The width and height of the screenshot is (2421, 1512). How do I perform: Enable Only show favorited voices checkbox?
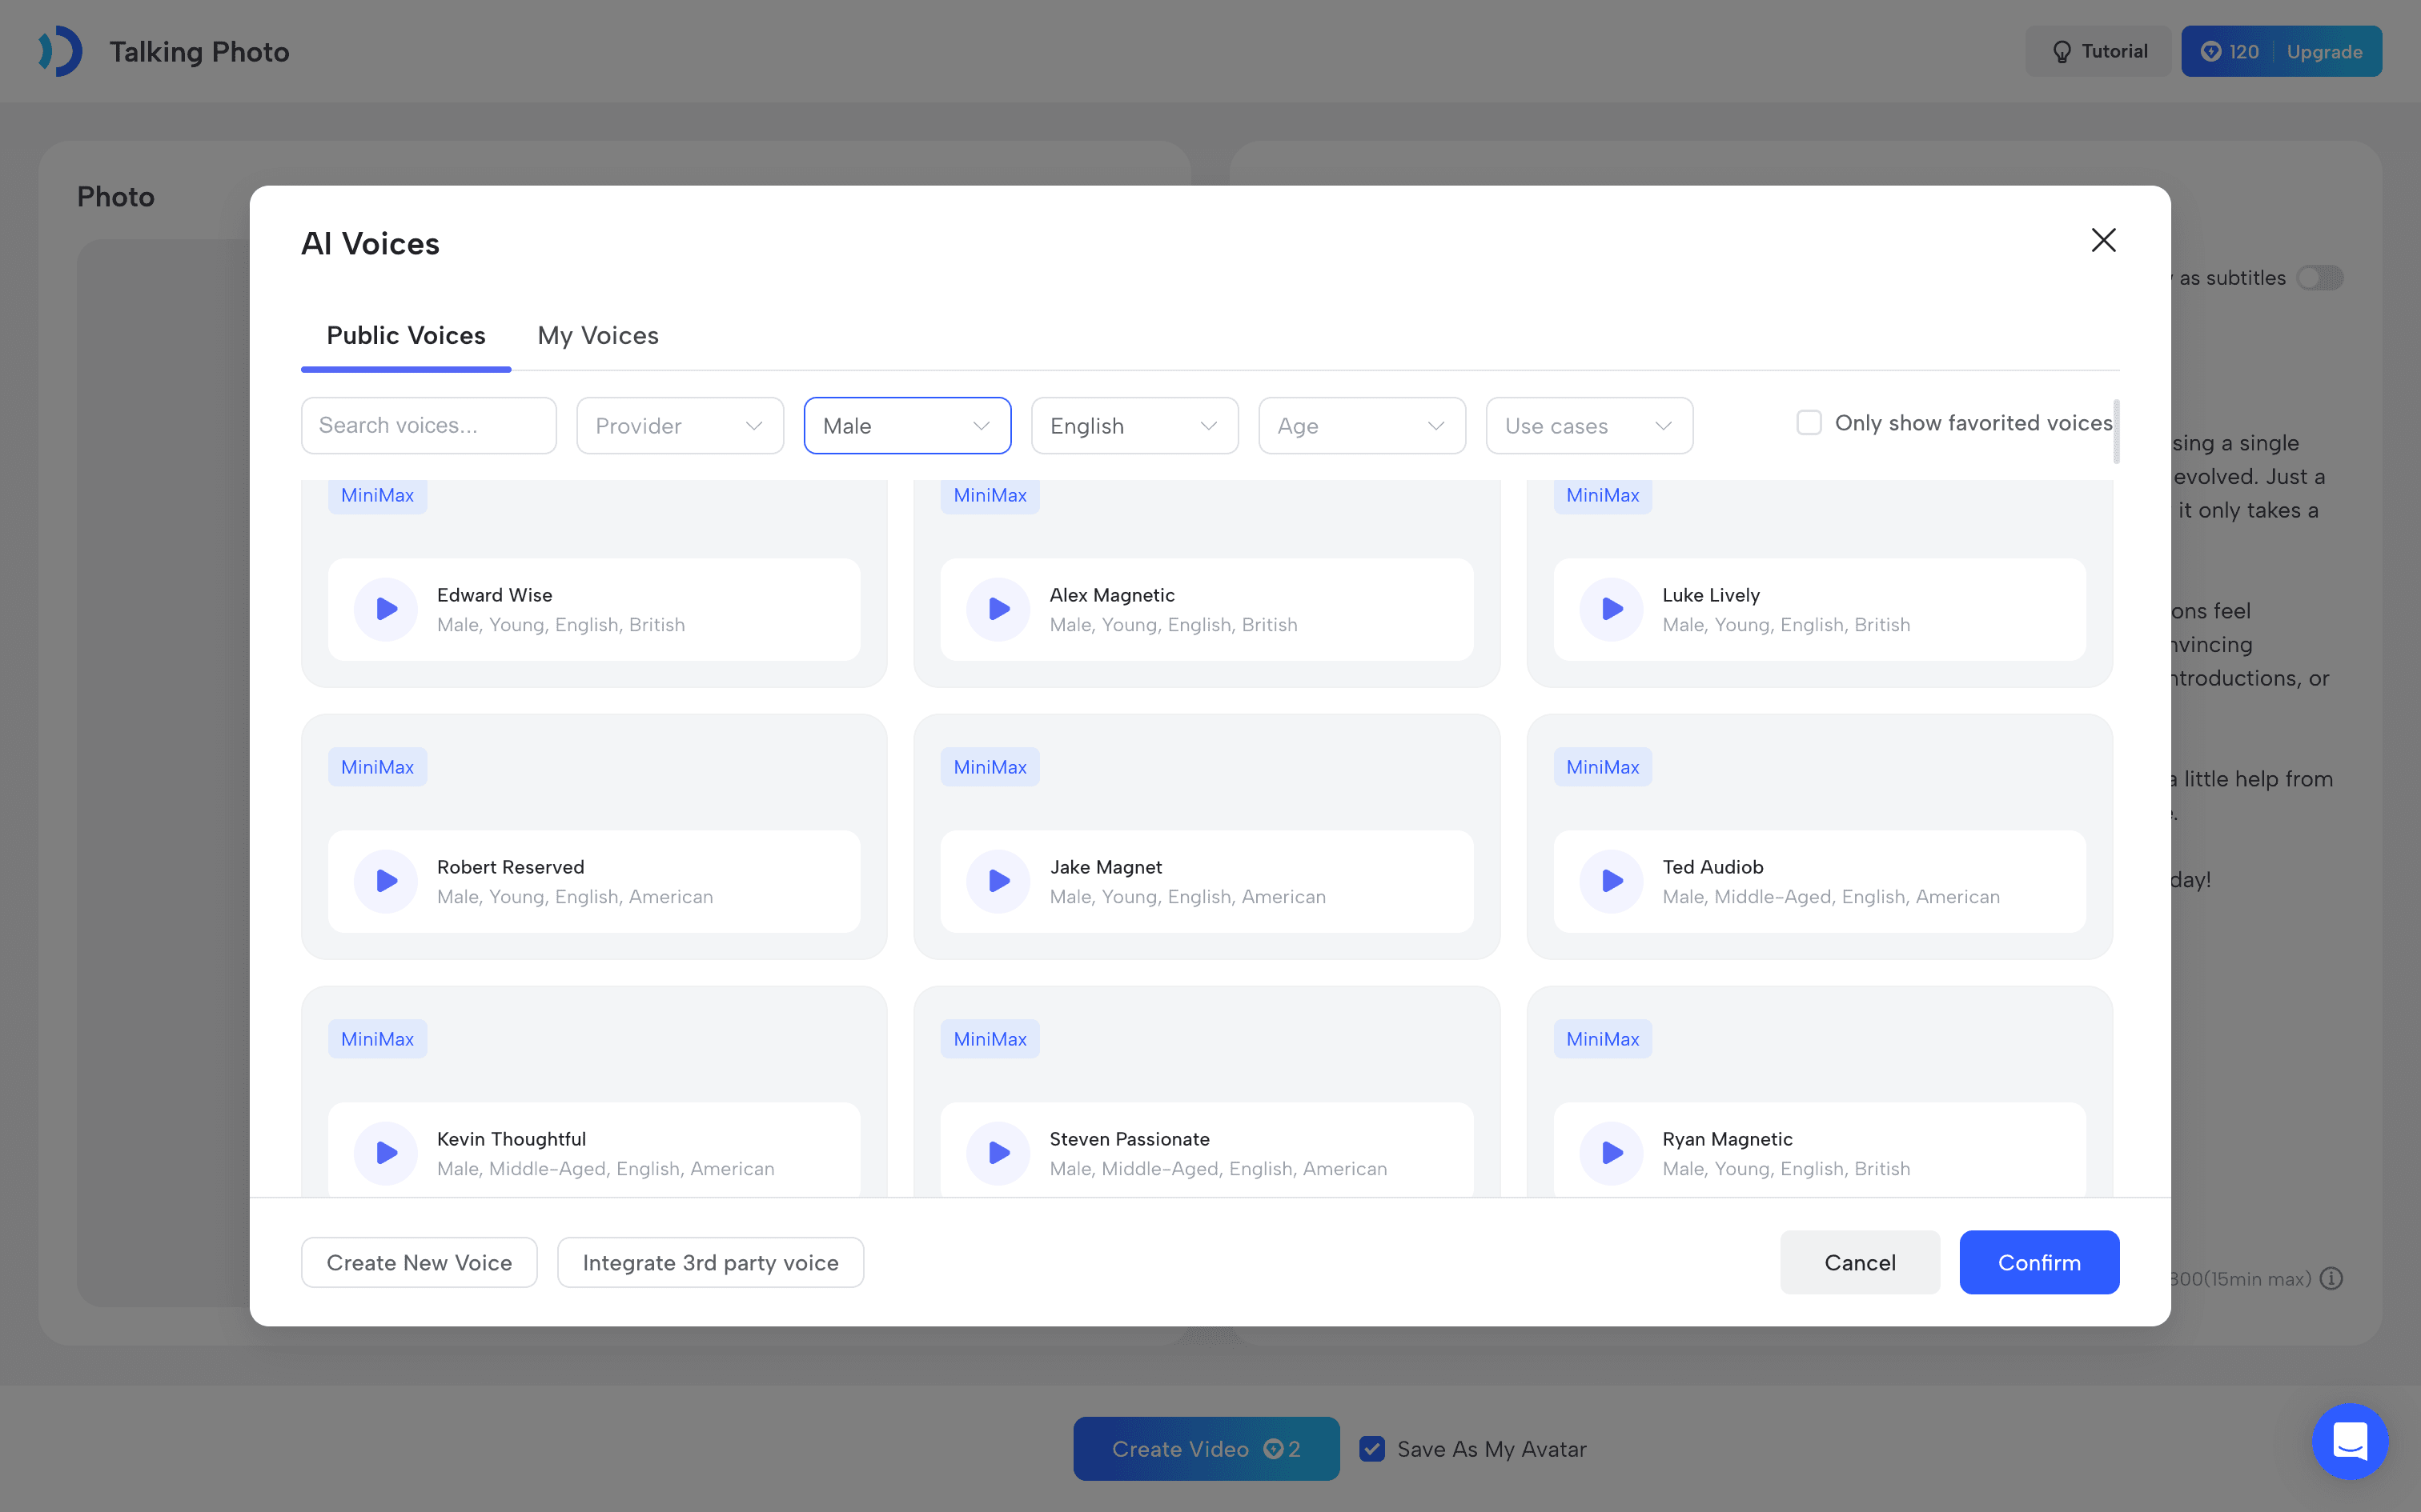[1809, 423]
